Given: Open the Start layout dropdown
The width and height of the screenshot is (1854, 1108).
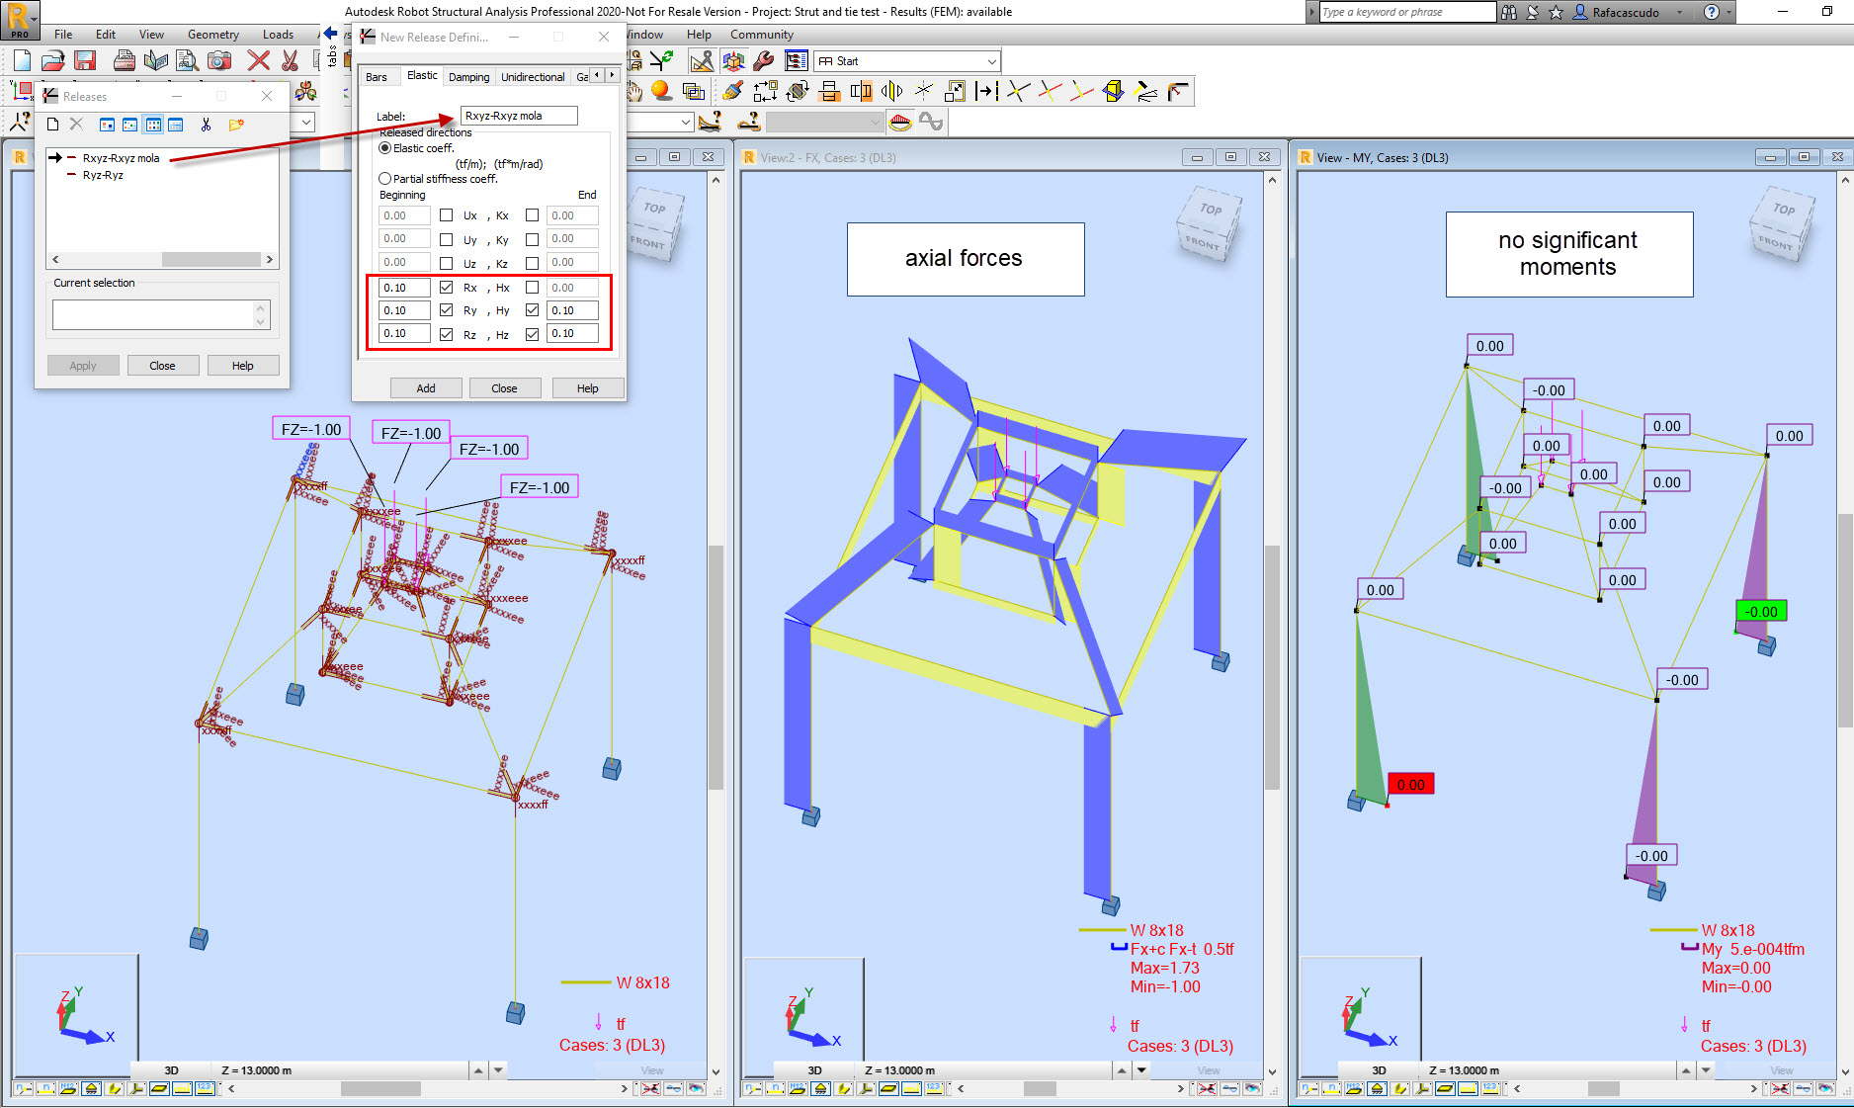Looking at the screenshot, I should pyautogui.click(x=991, y=60).
